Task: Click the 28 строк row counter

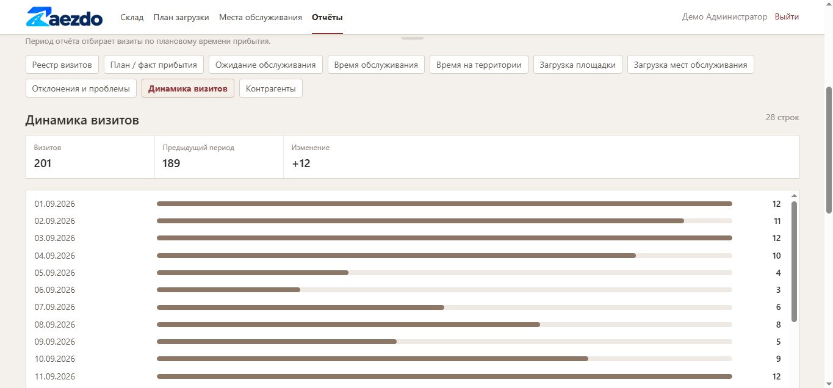Action: tap(782, 117)
